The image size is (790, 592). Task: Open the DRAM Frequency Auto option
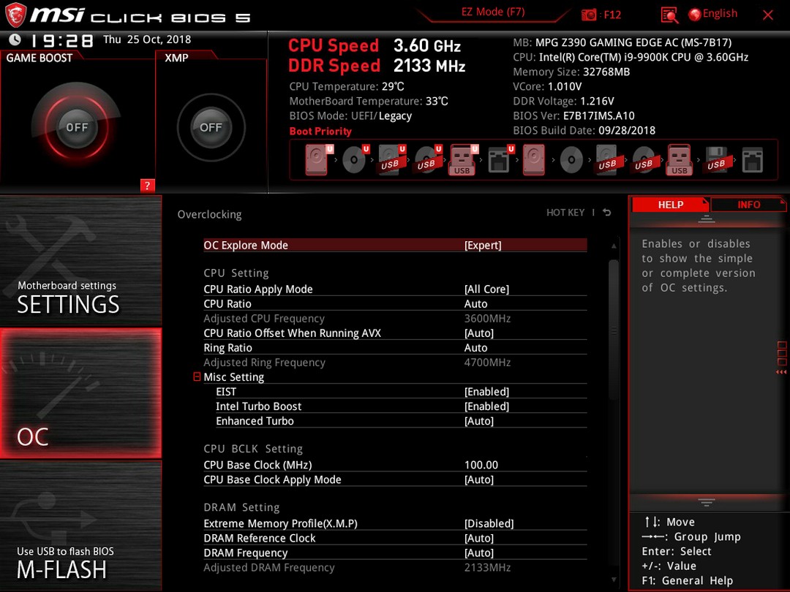pos(395,553)
